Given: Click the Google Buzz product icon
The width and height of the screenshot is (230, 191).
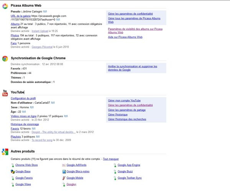Looking at the screenshot, I should pos(115,171).
